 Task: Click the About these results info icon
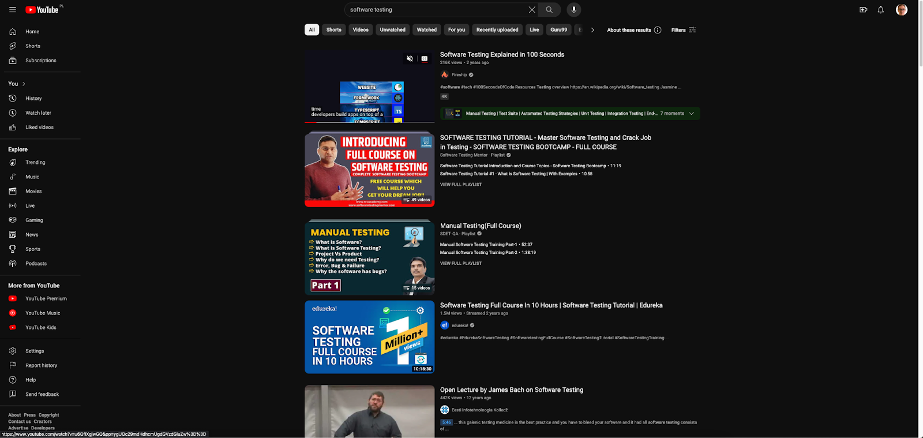[658, 30]
